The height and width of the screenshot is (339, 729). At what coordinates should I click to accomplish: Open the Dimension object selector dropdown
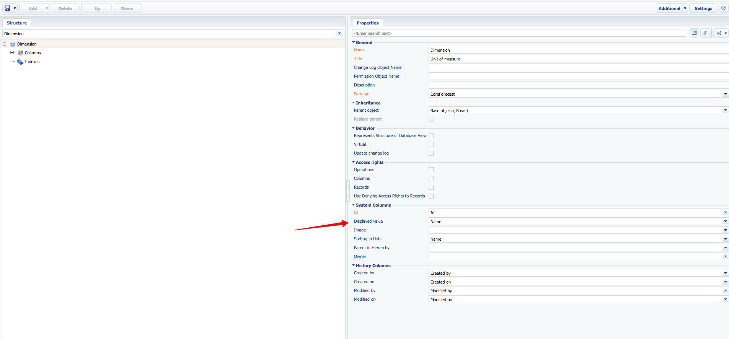click(x=339, y=34)
